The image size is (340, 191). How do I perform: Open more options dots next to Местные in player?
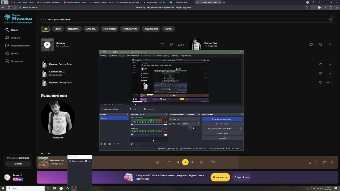point(62,160)
